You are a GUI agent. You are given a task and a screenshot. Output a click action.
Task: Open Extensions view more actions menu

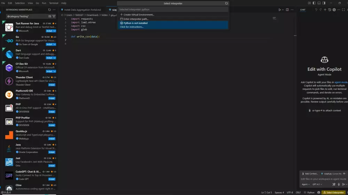[54, 10]
